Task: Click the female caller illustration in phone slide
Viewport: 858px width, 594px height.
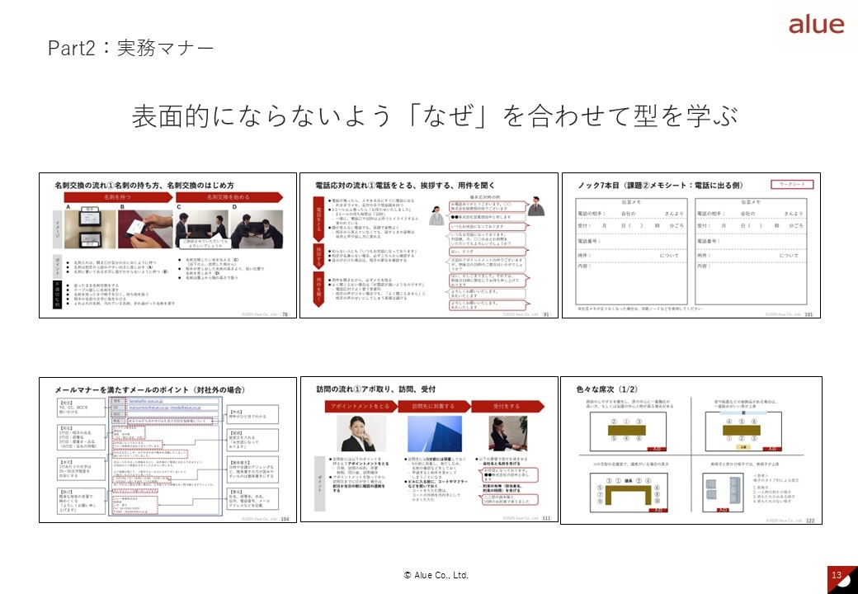Action: tap(436, 215)
